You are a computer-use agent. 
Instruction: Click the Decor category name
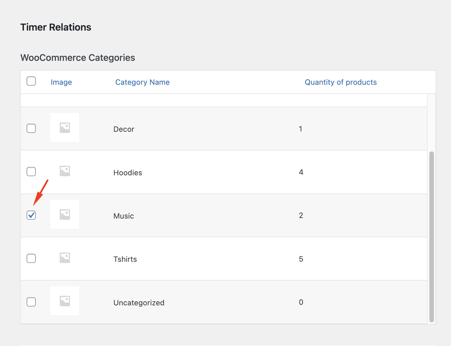(x=124, y=129)
